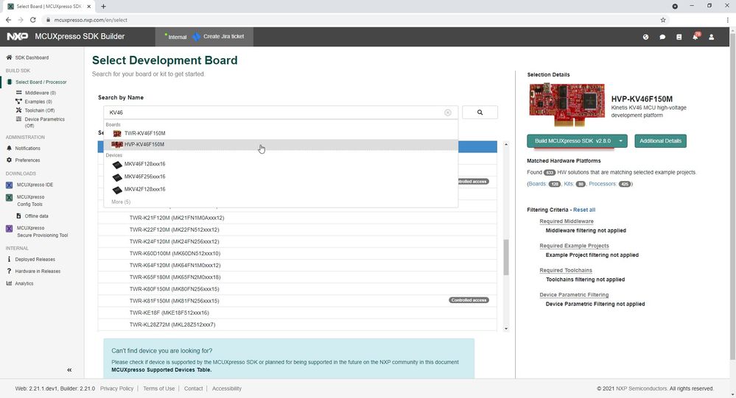This screenshot has height=398, width=736.
Task: Open MCUXpresso Supported Devices Table link
Action: pyautogui.click(x=161, y=370)
